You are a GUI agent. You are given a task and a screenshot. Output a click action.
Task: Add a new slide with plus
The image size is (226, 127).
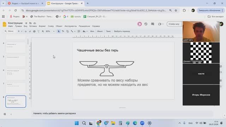coord(19,31)
